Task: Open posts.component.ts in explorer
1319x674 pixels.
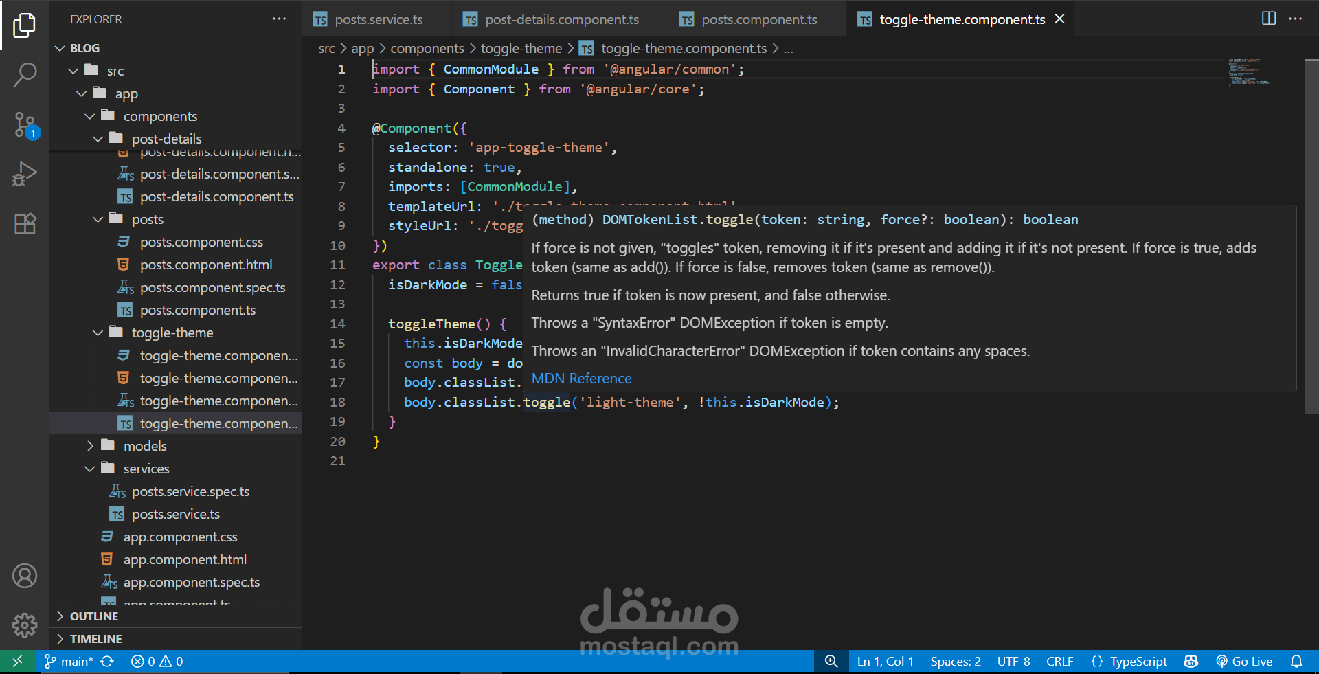Action: pyautogui.click(x=176, y=310)
